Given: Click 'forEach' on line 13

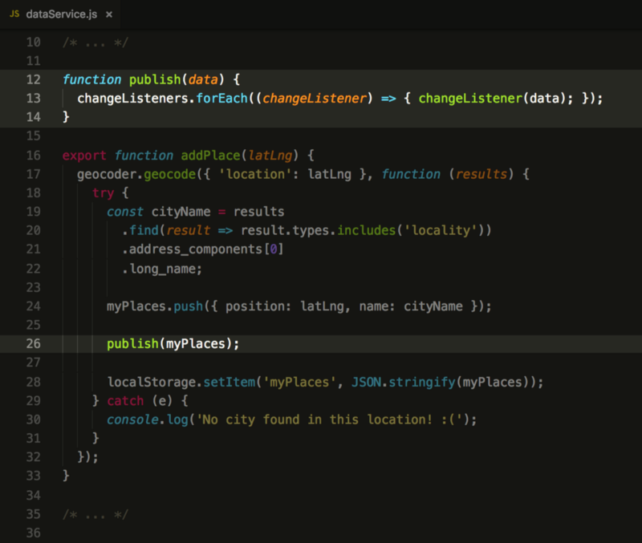Looking at the screenshot, I should [x=221, y=99].
